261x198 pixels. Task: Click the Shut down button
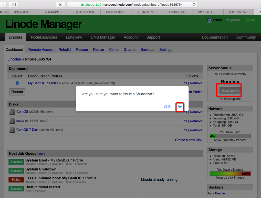[x=230, y=91]
